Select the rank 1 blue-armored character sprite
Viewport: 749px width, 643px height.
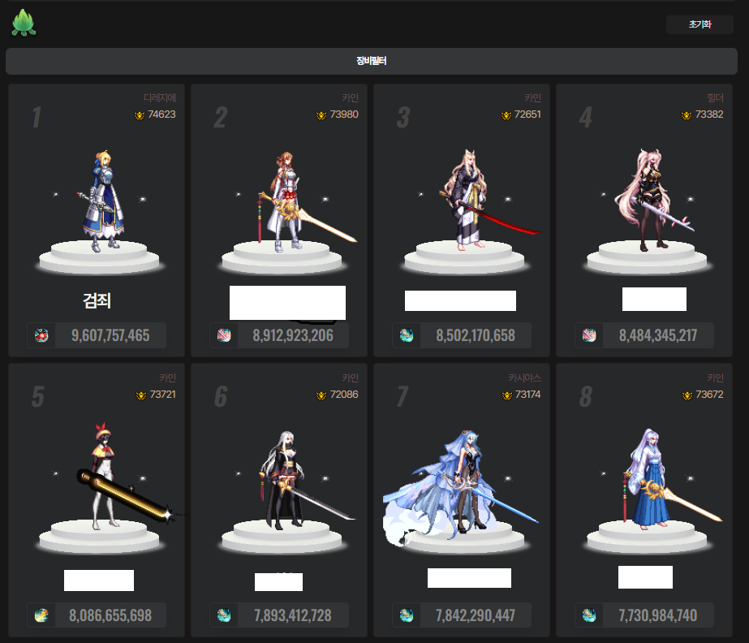click(x=103, y=201)
